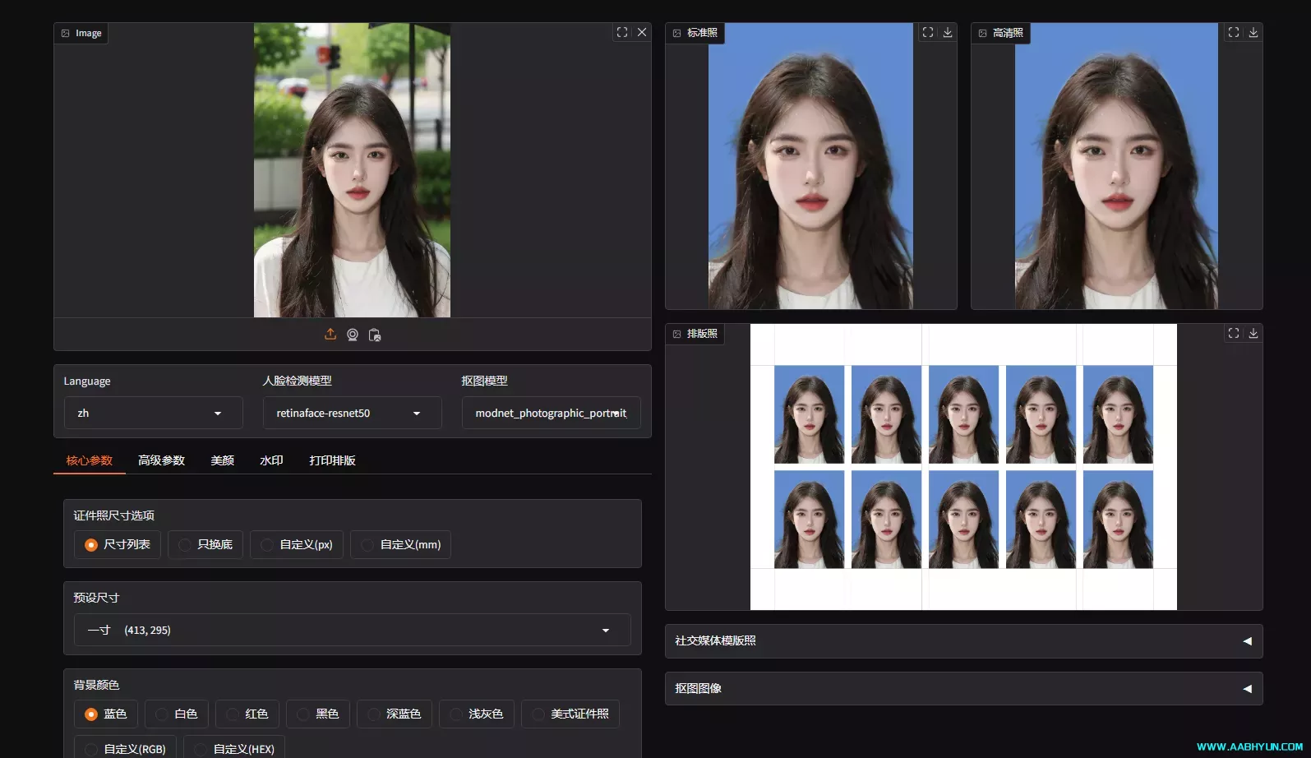
Task: View the 高清照 result in fullscreen
Action: (1234, 32)
